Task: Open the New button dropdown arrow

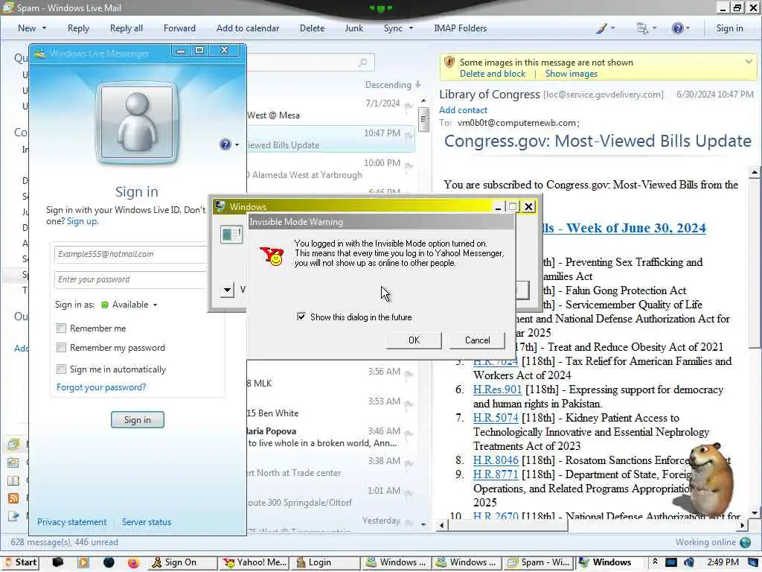Action: (44, 28)
